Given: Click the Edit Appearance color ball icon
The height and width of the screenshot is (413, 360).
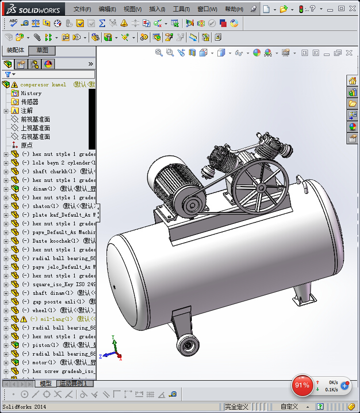Looking at the screenshot, I should pos(257,53).
